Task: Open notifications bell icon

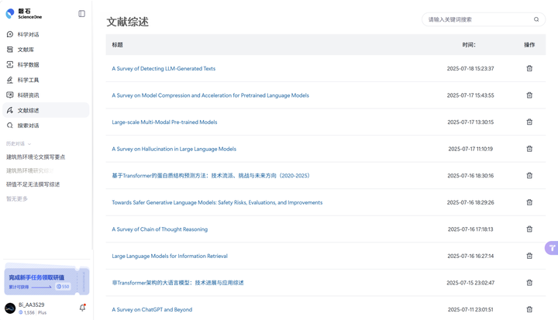Action: tap(83, 308)
